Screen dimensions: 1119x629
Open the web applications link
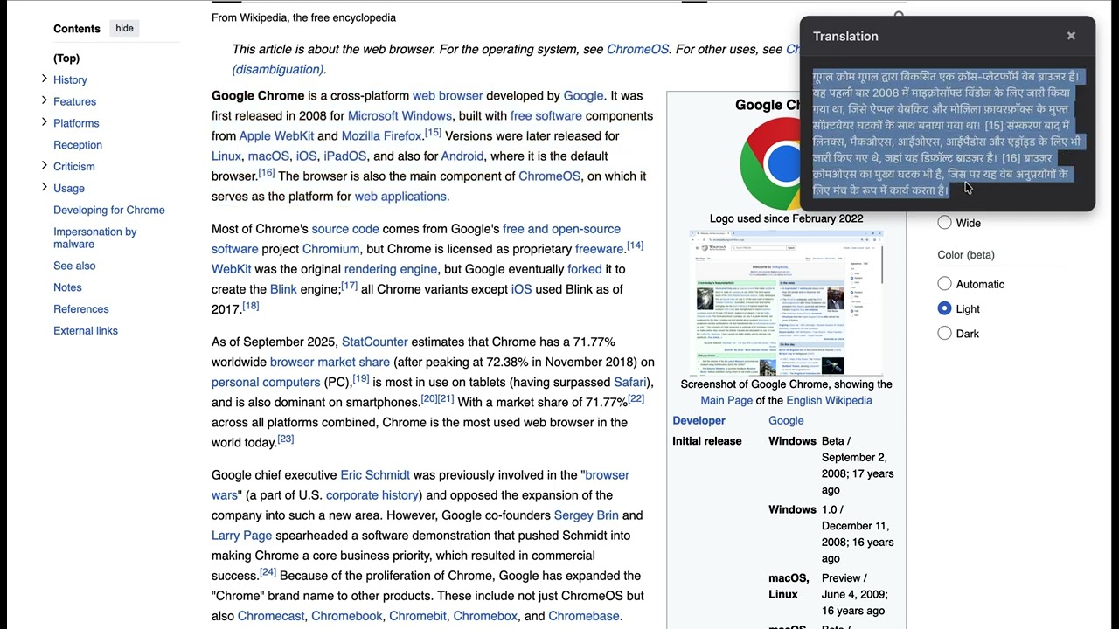[x=400, y=197]
